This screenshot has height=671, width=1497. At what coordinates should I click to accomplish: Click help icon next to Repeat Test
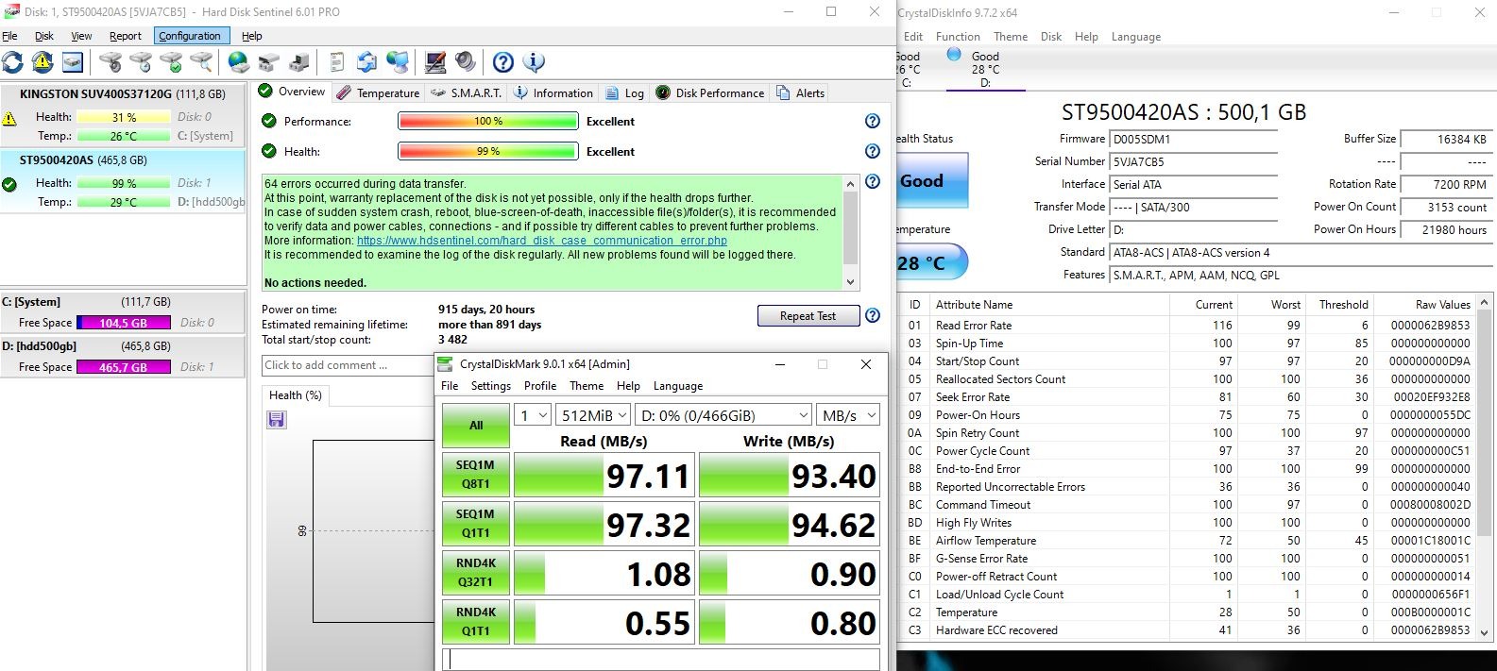coord(873,315)
